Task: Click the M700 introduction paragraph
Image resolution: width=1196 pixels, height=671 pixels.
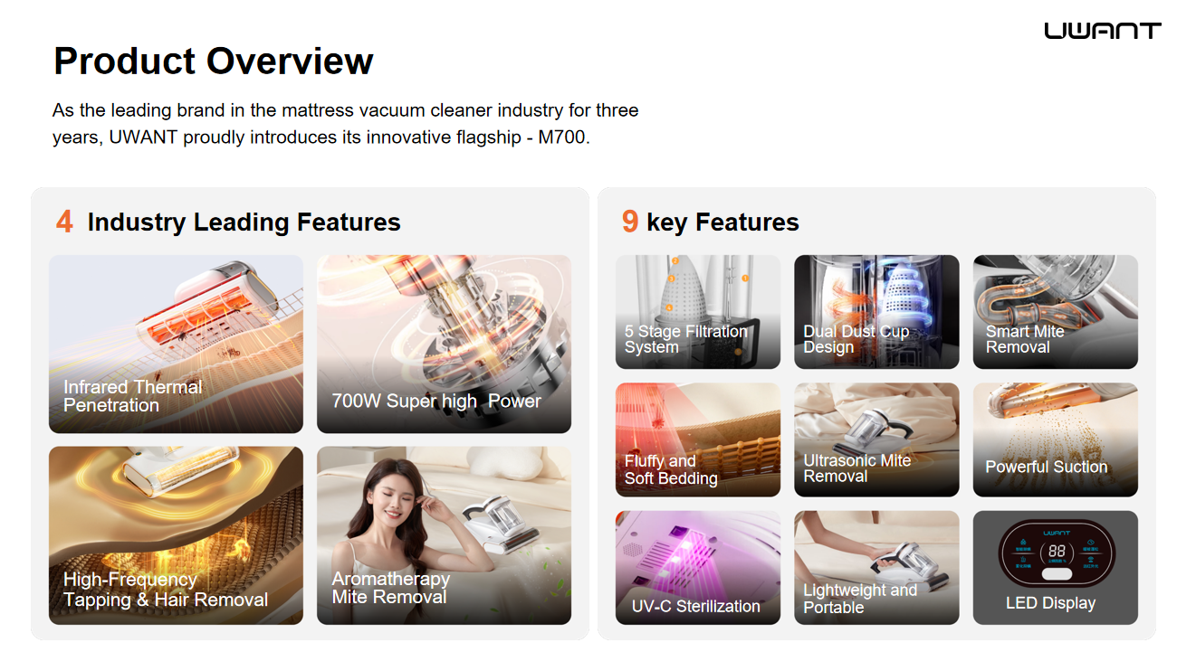Action: pyautogui.click(x=346, y=125)
